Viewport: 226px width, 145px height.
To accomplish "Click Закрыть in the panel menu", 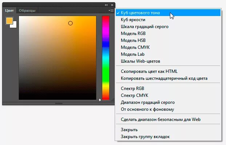I will tap(168, 130).
